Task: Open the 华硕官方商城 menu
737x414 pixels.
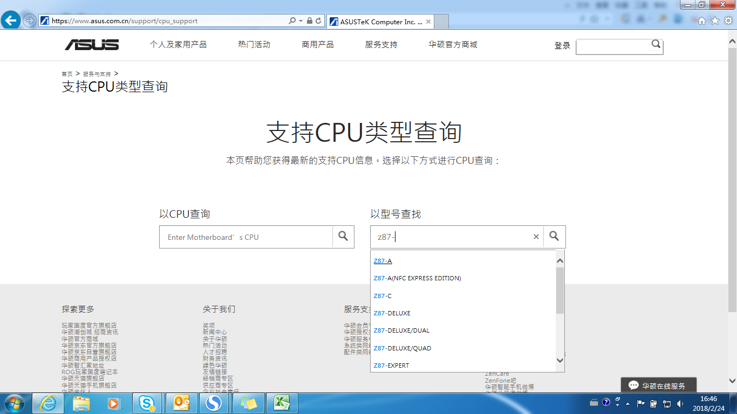Action: coord(453,45)
